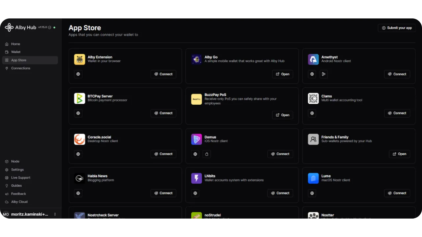Click the Alby Hub logo icon
Viewport: 422px width, 237px height.
[x=9, y=27]
